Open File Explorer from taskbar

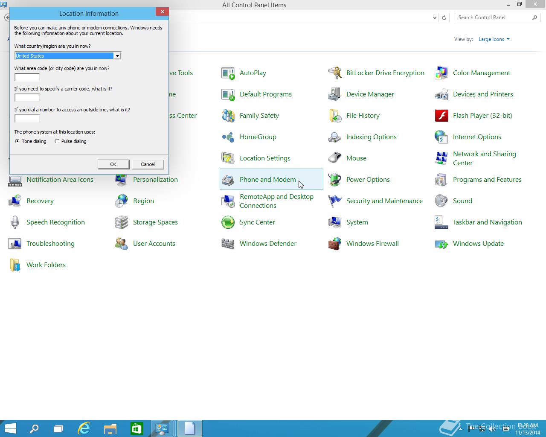pyautogui.click(x=110, y=428)
